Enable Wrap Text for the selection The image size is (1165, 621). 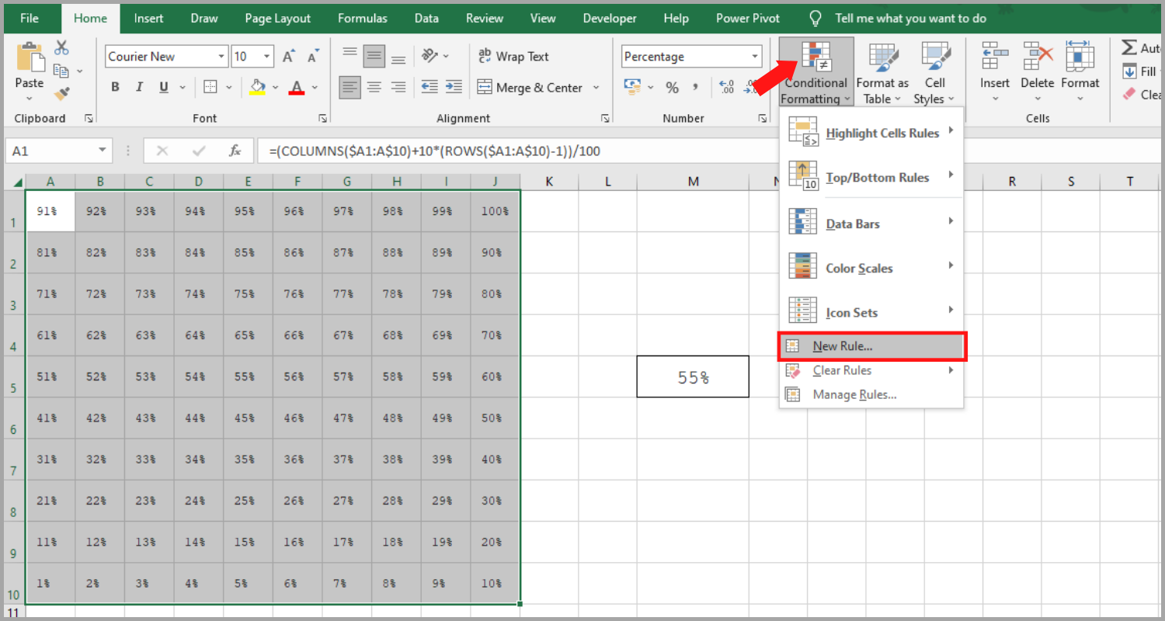point(513,56)
